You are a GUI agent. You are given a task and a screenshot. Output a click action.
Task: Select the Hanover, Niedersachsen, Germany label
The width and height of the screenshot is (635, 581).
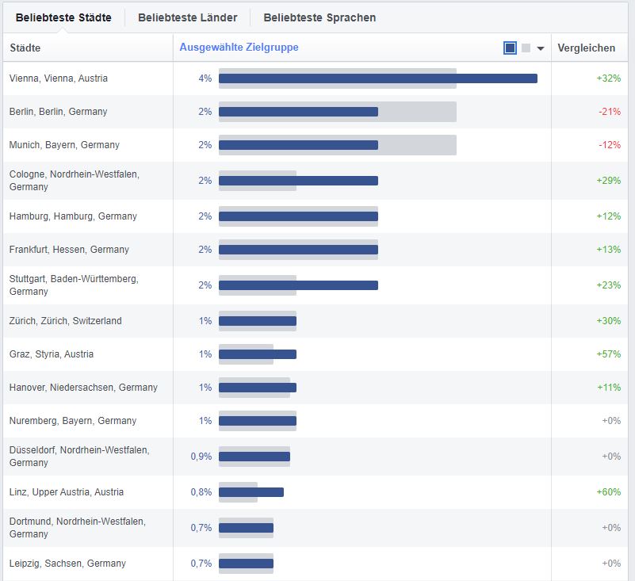tap(83, 387)
